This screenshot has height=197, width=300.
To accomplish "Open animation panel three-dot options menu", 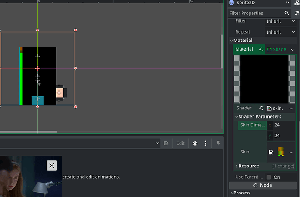I will 206,143.
